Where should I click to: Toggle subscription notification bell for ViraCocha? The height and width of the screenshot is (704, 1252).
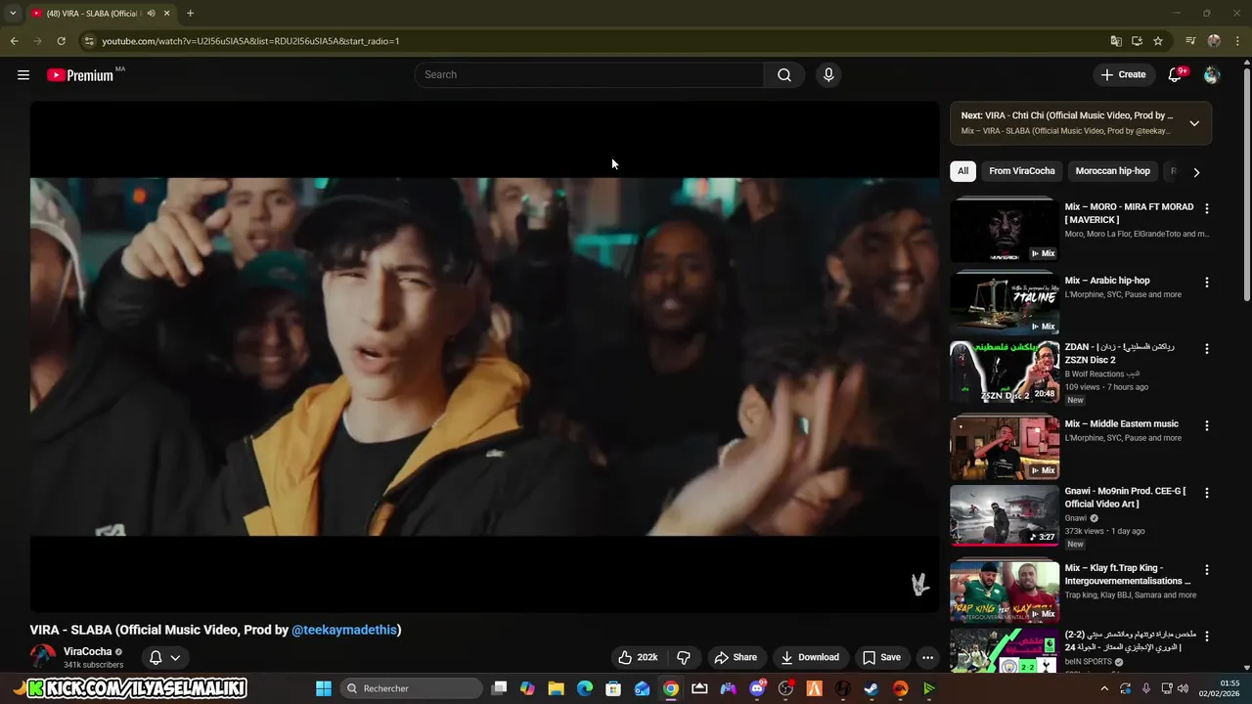pos(164,657)
